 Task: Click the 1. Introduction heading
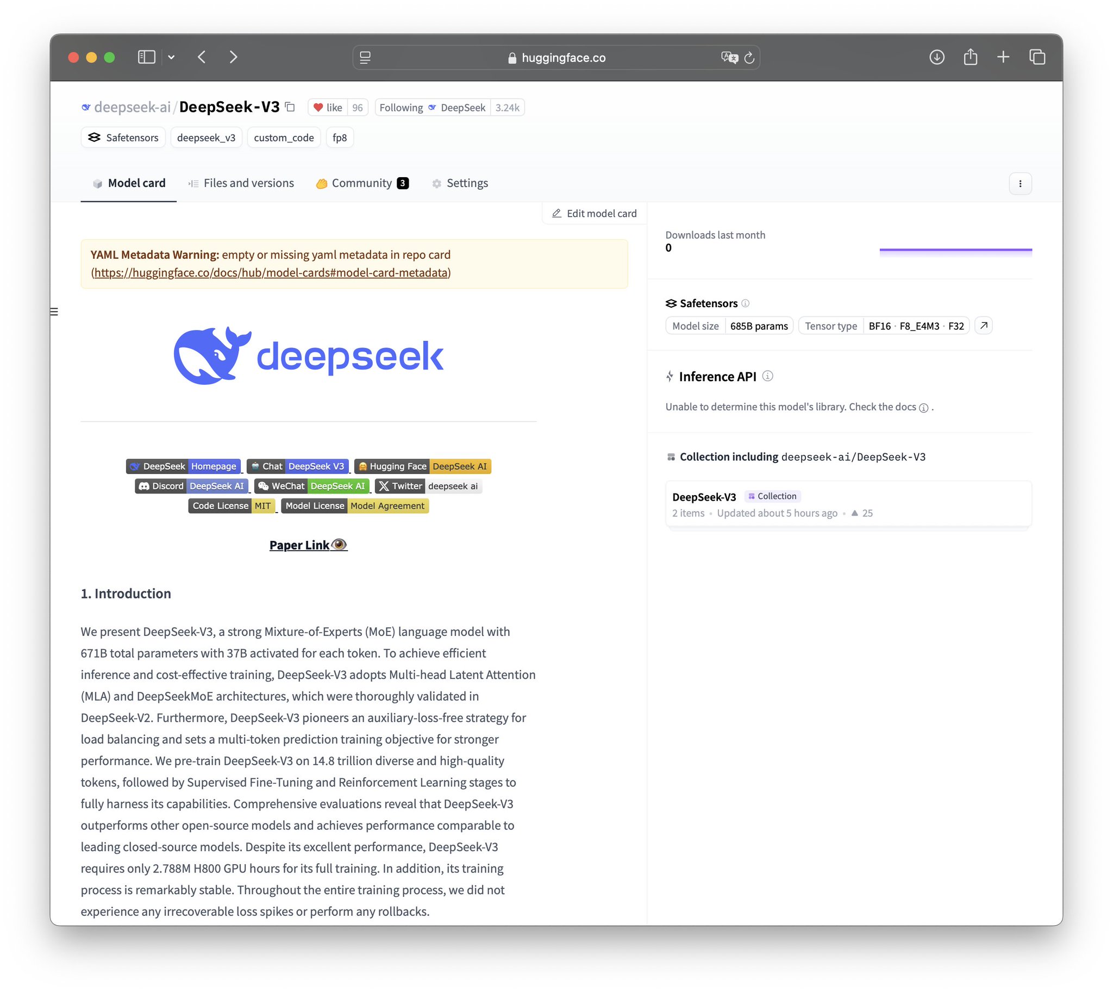point(126,593)
